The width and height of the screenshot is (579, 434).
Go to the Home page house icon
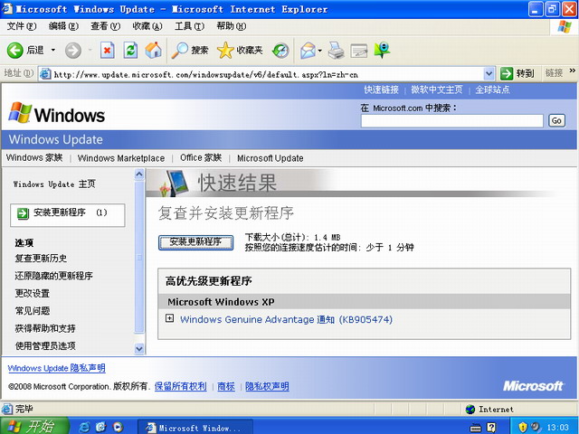coord(153,51)
